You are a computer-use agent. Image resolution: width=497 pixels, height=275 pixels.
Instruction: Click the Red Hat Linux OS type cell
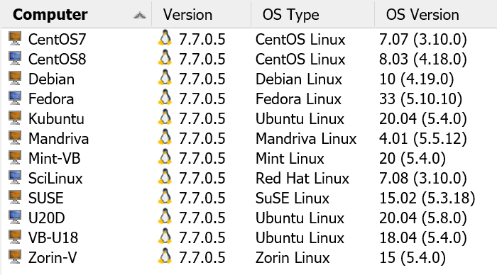pyautogui.click(x=302, y=179)
